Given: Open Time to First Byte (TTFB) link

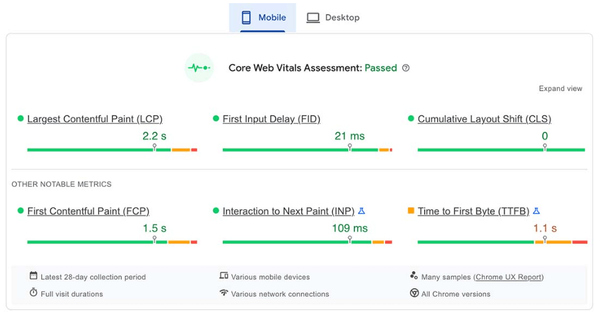Looking at the screenshot, I should point(474,211).
